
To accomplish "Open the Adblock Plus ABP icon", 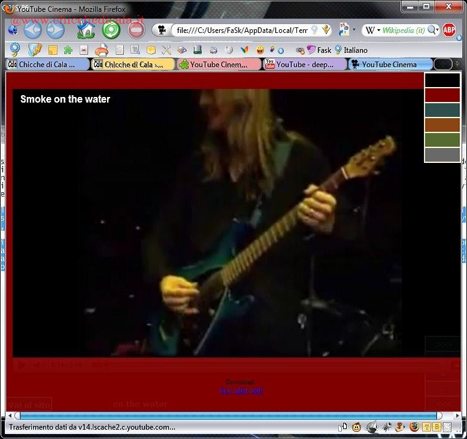I will pos(449,30).
